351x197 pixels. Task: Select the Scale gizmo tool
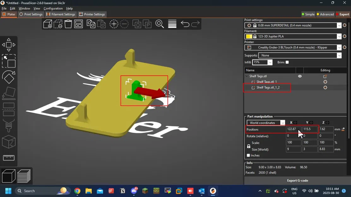9,61
